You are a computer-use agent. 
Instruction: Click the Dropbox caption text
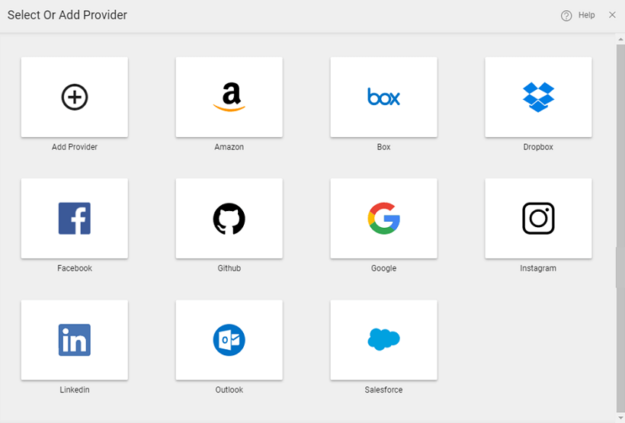538,147
